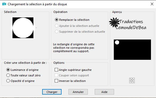Open help with the Aide button
This screenshot has width=156, height=98.
pos(104,92)
